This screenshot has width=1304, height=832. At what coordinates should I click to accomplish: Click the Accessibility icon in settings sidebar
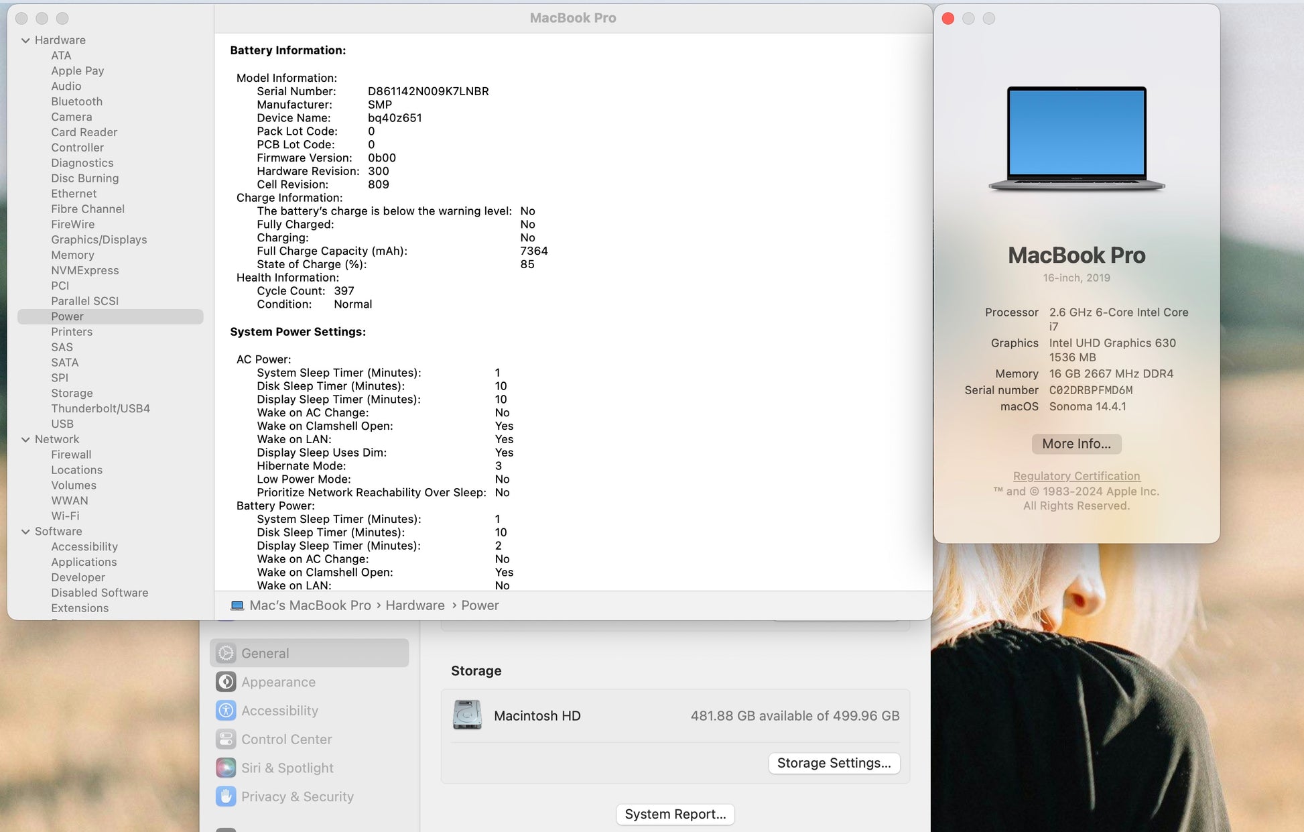point(226,711)
